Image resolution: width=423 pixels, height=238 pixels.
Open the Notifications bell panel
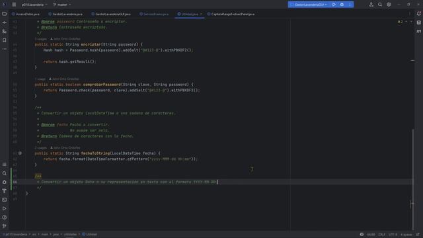(418, 14)
